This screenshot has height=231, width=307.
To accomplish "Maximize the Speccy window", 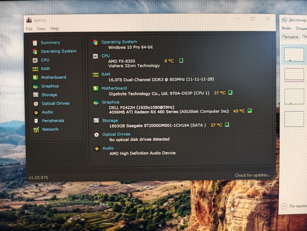I will coord(253,19).
